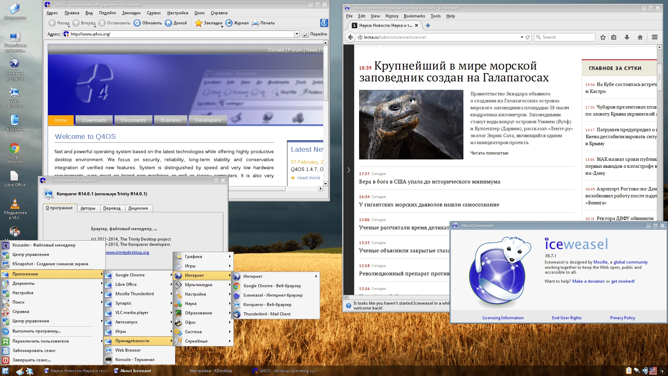Click Iceweasel back navigation arrow
The height and width of the screenshot is (376, 668).
click(x=350, y=37)
